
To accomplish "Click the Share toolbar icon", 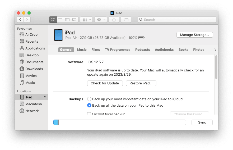I will click(114, 20).
